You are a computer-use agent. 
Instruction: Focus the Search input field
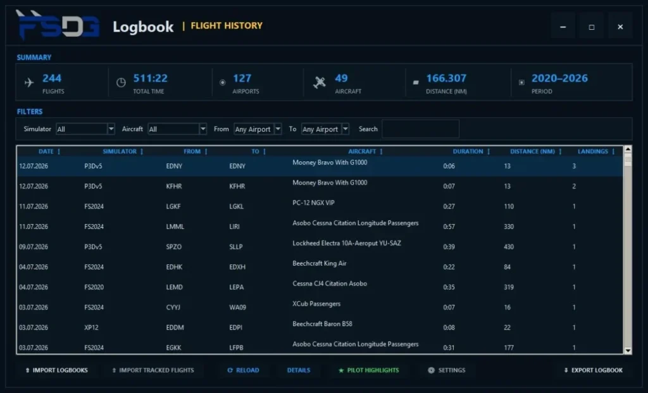(420, 129)
